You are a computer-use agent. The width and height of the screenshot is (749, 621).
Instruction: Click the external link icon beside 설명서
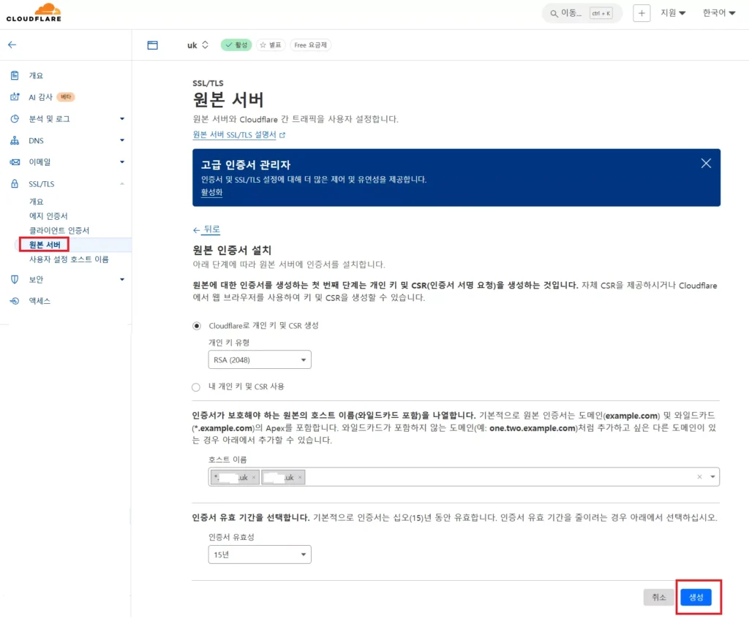click(x=282, y=135)
